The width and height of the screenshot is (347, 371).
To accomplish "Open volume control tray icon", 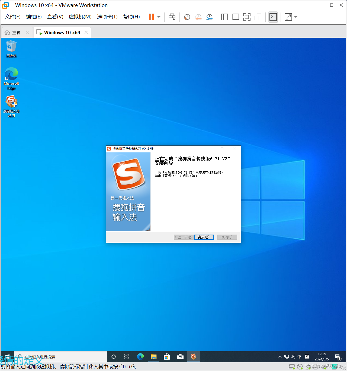I will pyautogui.click(x=293, y=357).
